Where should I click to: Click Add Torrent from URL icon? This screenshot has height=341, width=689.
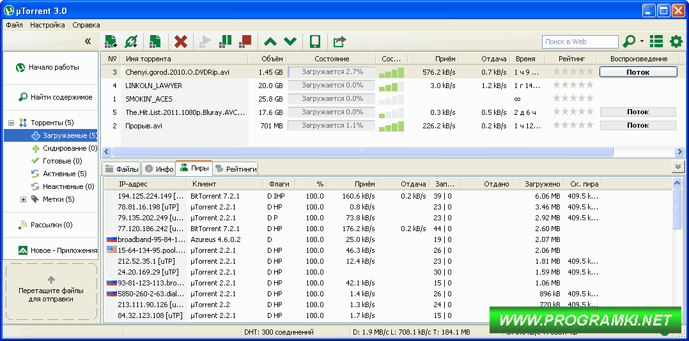(131, 42)
